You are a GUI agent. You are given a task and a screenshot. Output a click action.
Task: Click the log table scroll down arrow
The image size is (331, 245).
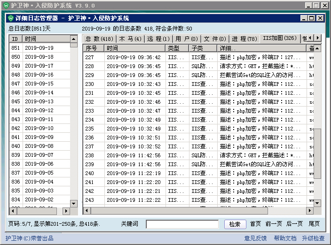(x=317, y=203)
